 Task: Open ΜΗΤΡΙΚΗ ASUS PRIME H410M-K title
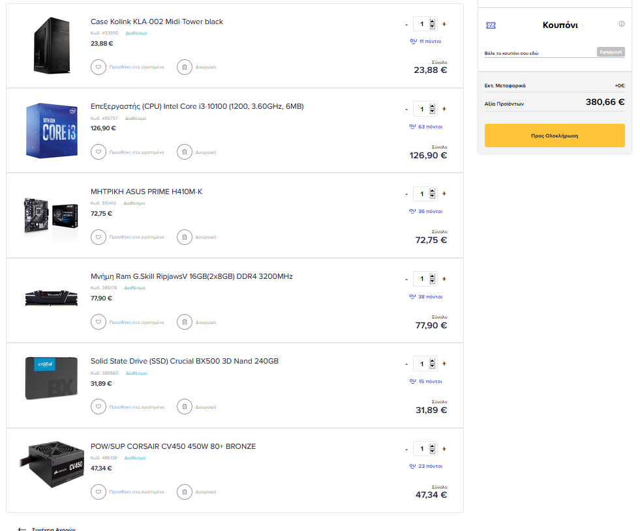point(146,192)
